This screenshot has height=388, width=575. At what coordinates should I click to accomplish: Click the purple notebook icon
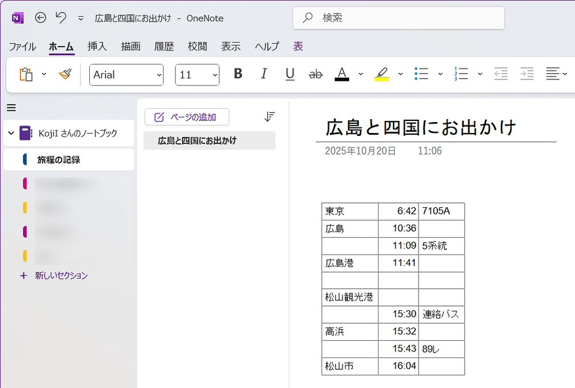26,133
